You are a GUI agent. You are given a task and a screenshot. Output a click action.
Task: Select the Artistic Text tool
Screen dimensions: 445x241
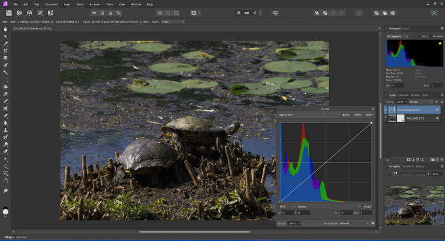coord(5,173)
